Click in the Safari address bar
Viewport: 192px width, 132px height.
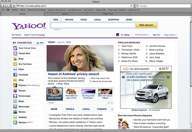[75, 6]
